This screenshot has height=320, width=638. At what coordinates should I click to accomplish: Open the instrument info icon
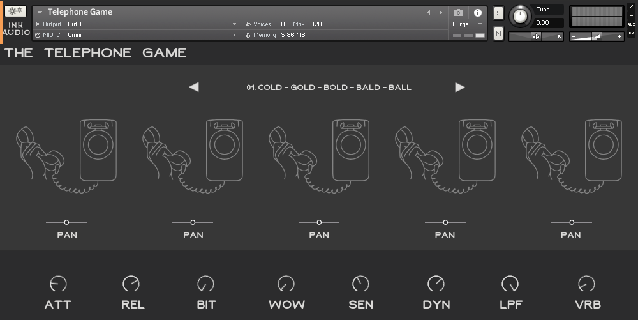(477, 12)
